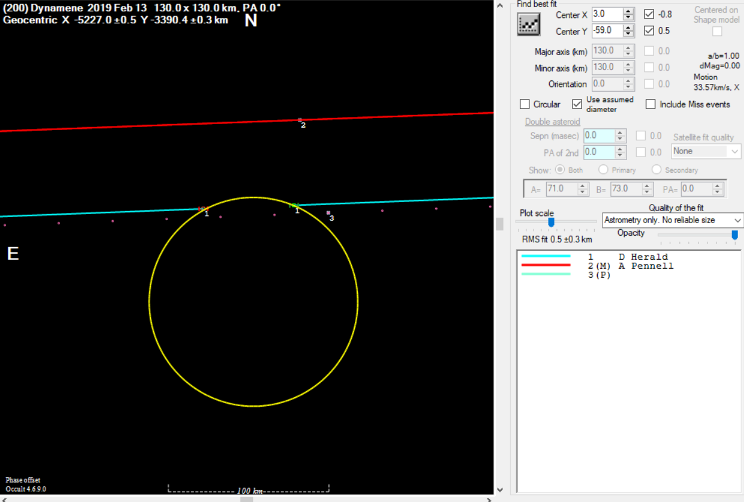Screen dimensions: 744x502
Task: Click the B= value field
Action: 626,189
